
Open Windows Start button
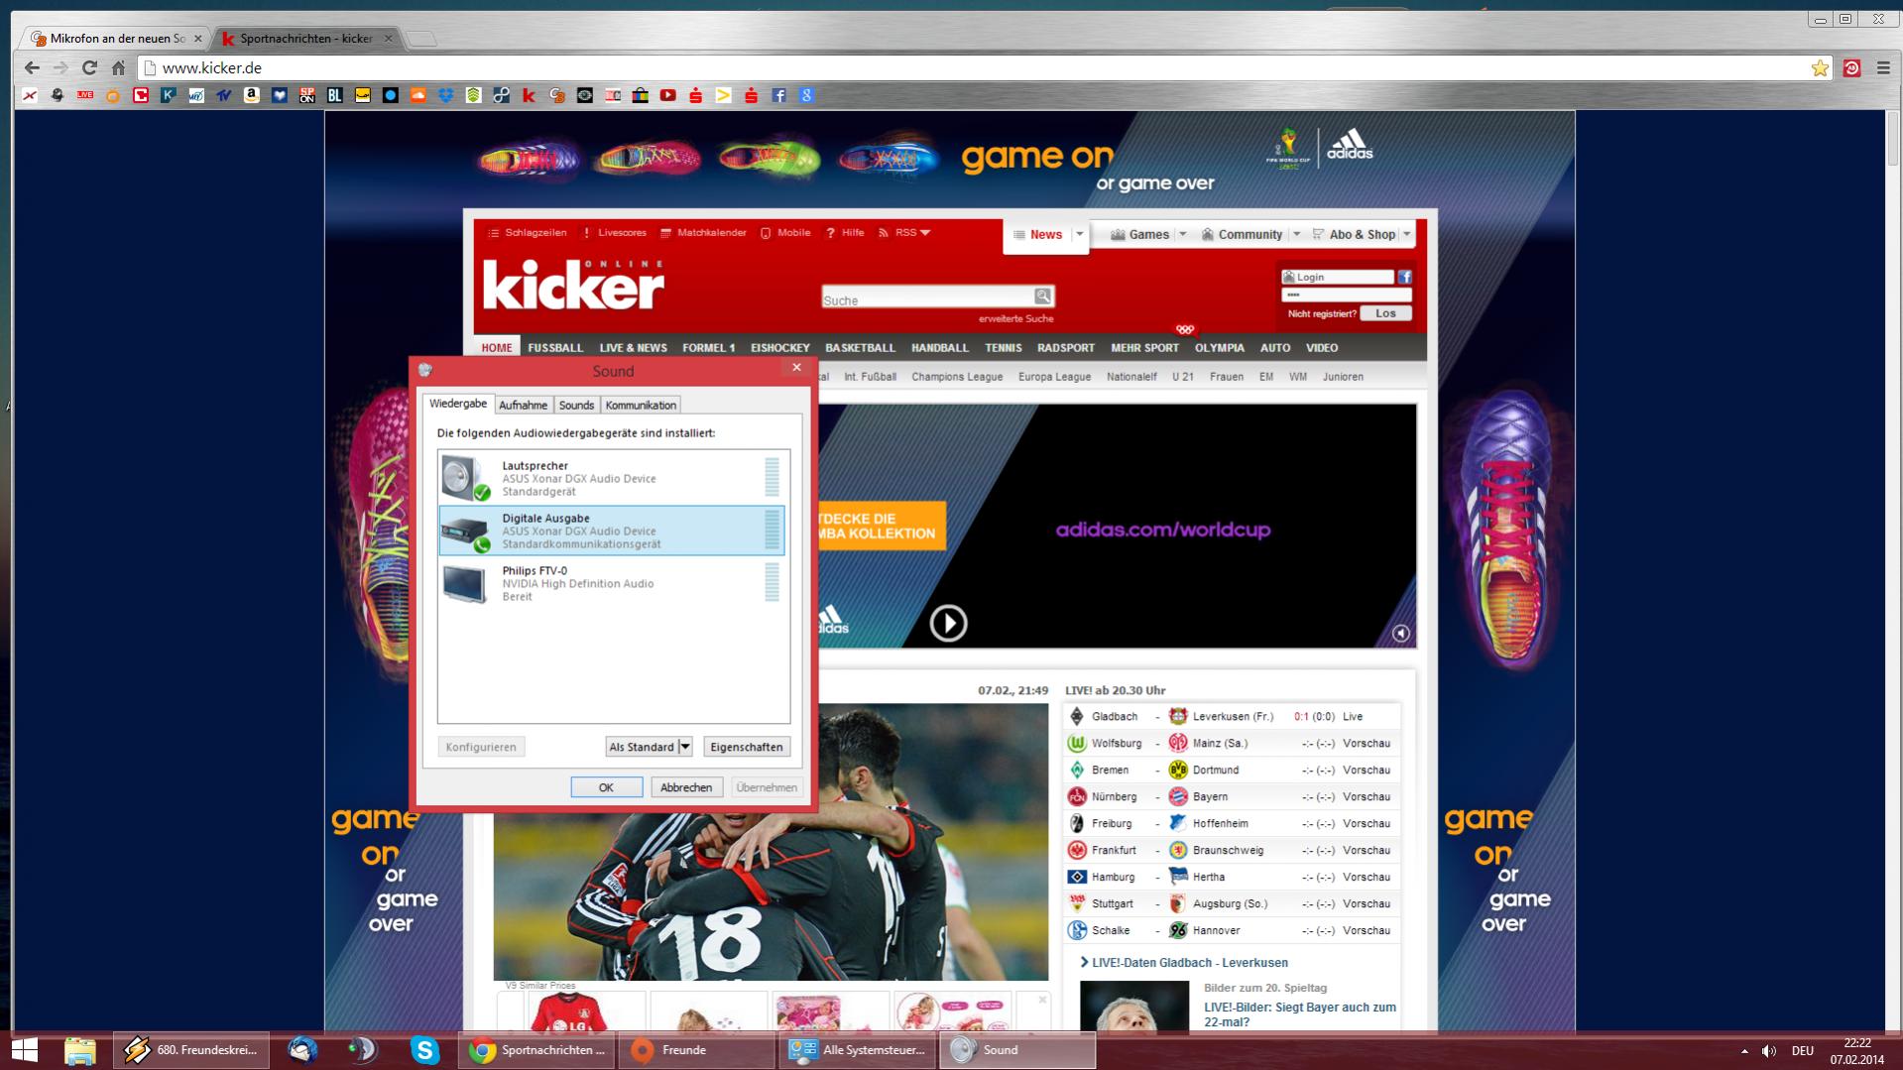pyautogui.click(x=25, y=1049)
